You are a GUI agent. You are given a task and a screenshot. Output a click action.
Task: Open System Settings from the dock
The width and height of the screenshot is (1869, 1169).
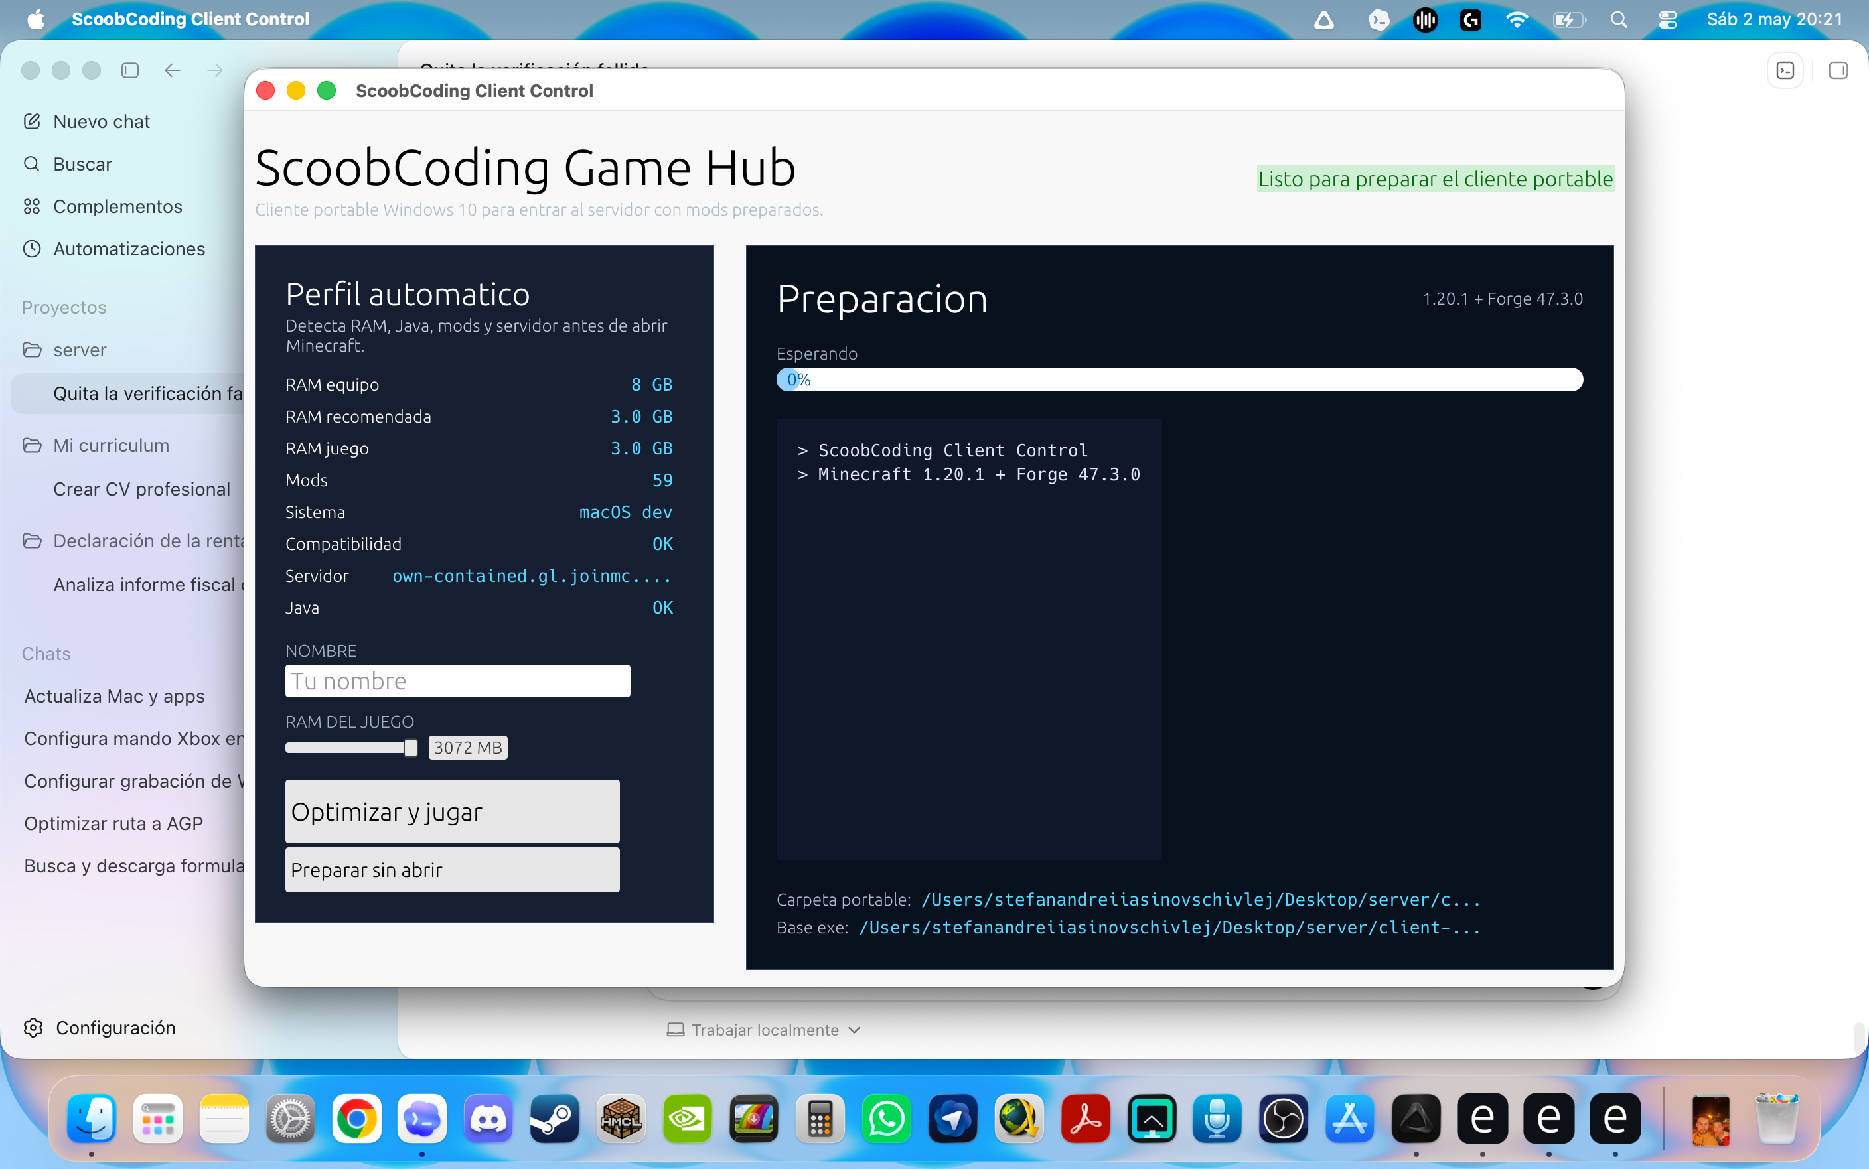click(290, 1118)
